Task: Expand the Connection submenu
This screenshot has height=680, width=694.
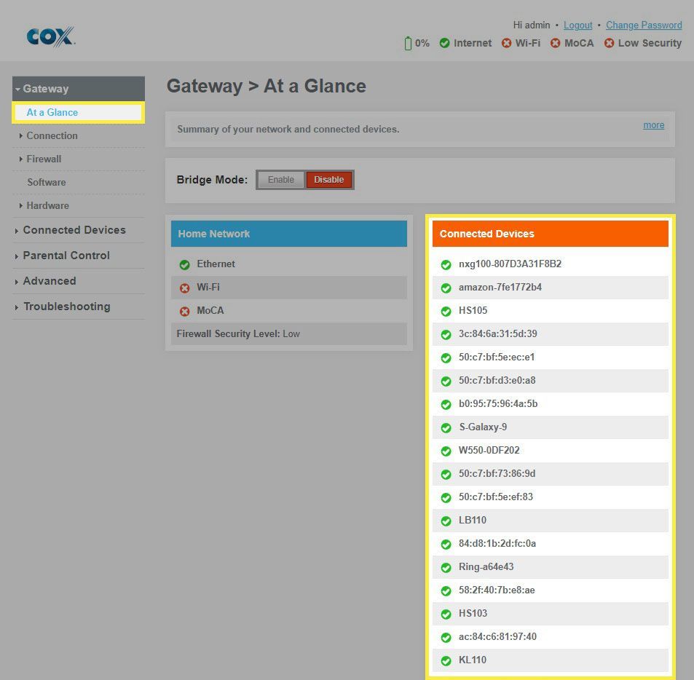Action: [x=52, y=135]
